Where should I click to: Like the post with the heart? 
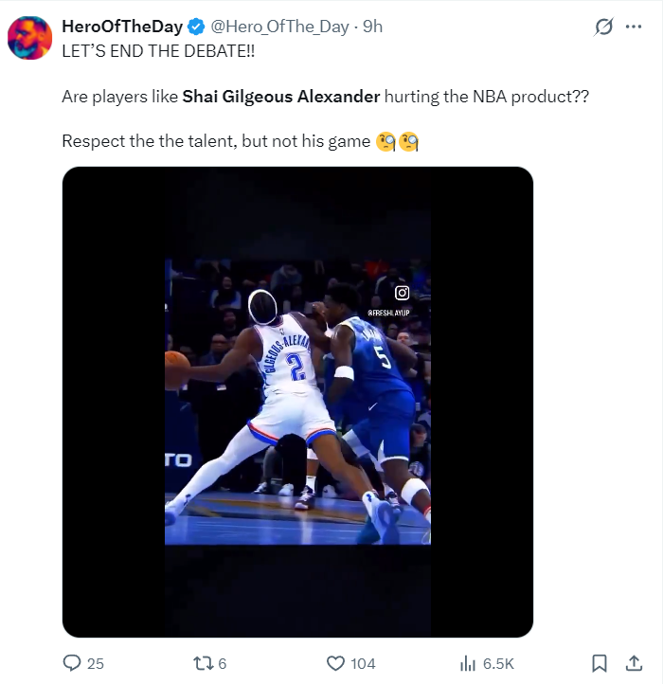coord(334,663)
